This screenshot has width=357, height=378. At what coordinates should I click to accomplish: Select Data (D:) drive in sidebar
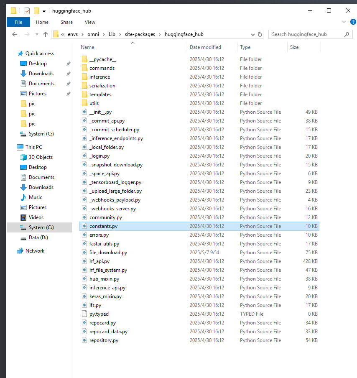coord(38,238)
